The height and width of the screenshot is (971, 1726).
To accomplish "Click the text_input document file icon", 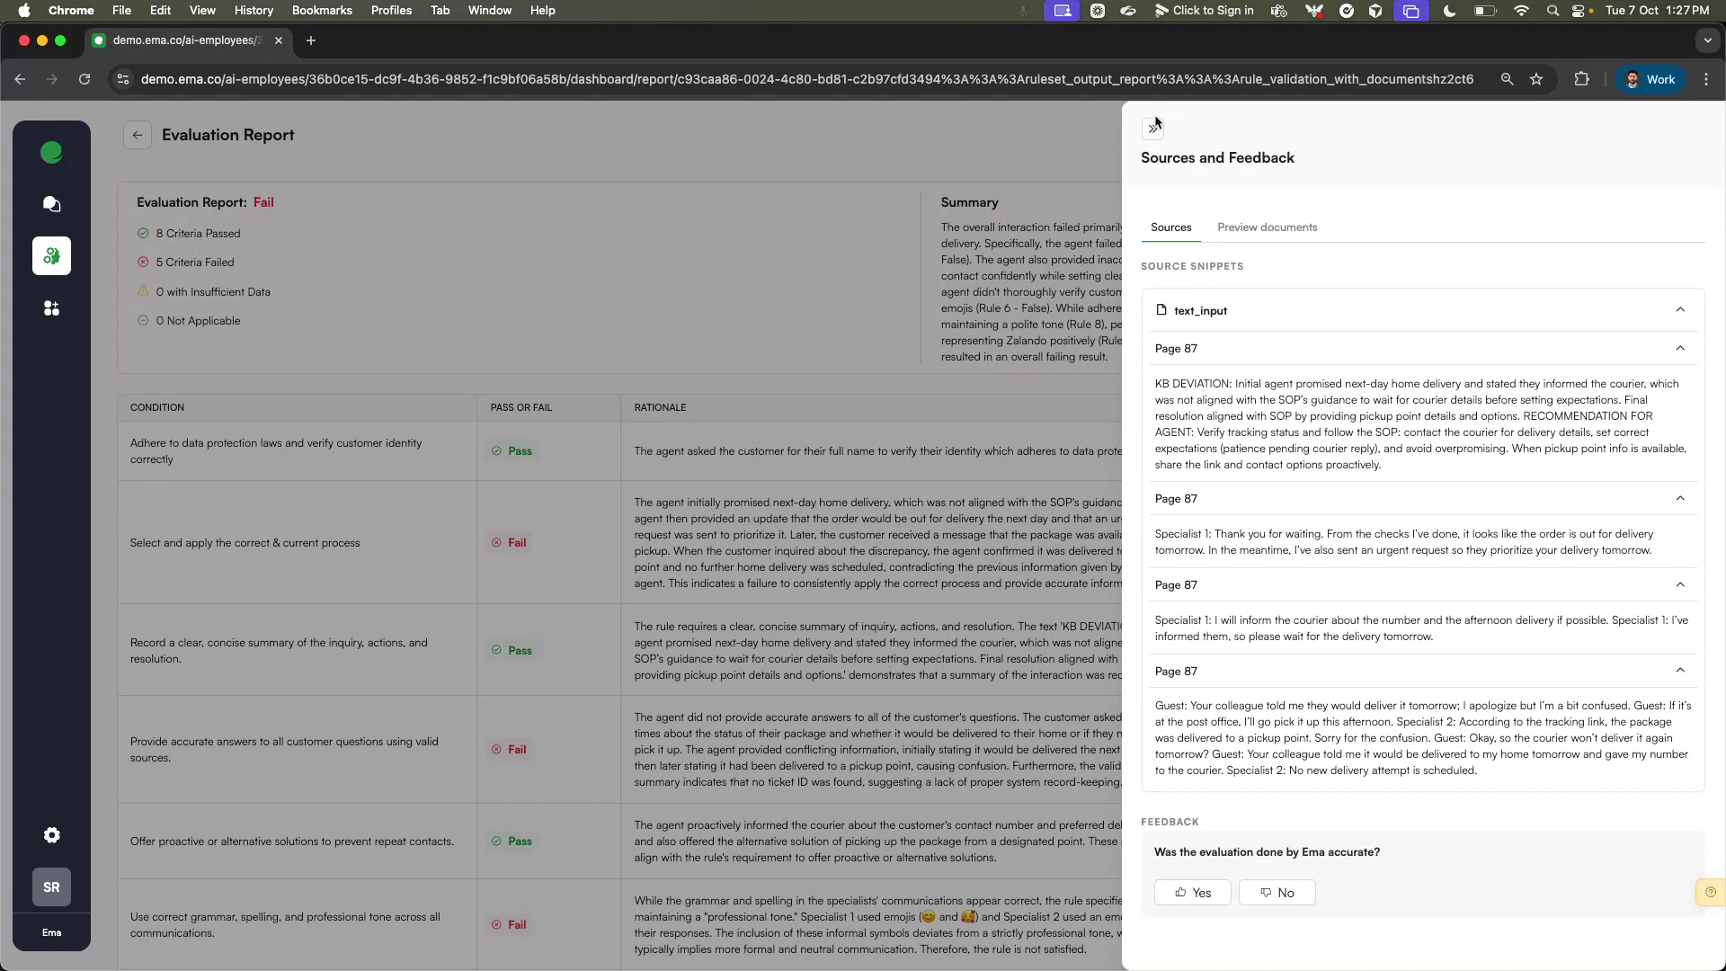I will (1161, 310).
